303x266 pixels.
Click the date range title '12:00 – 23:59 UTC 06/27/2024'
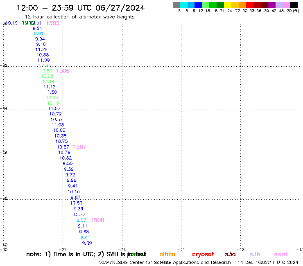(x=81, y=8)
